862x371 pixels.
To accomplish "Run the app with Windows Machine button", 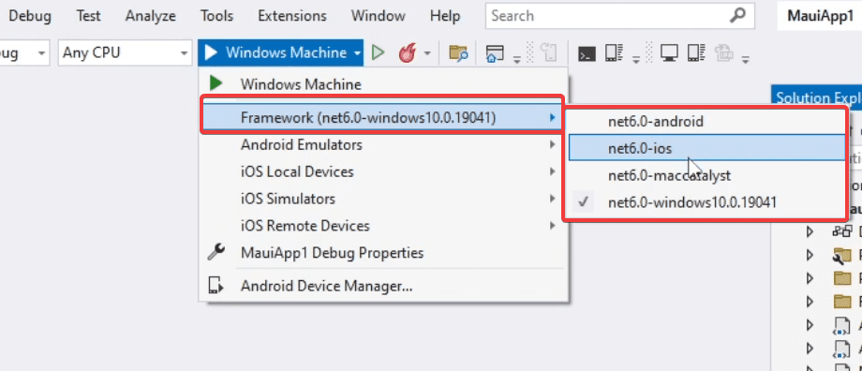I will coord(275,53).
